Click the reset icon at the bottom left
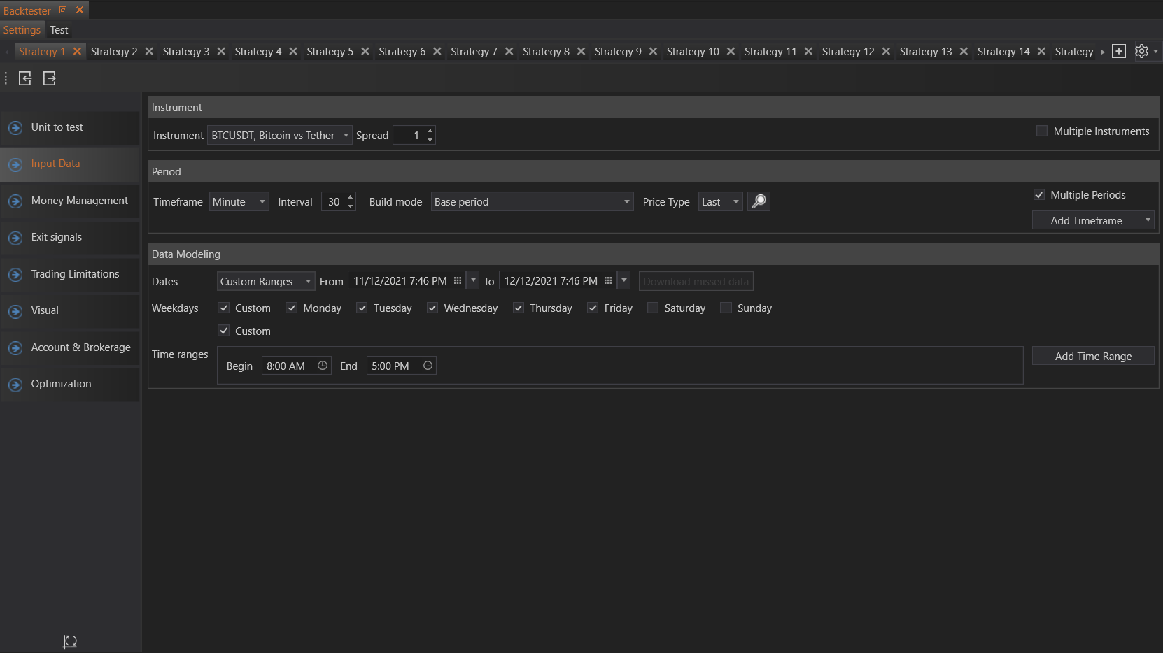The width and height of the screenshot is (1163, 653). 70,641
